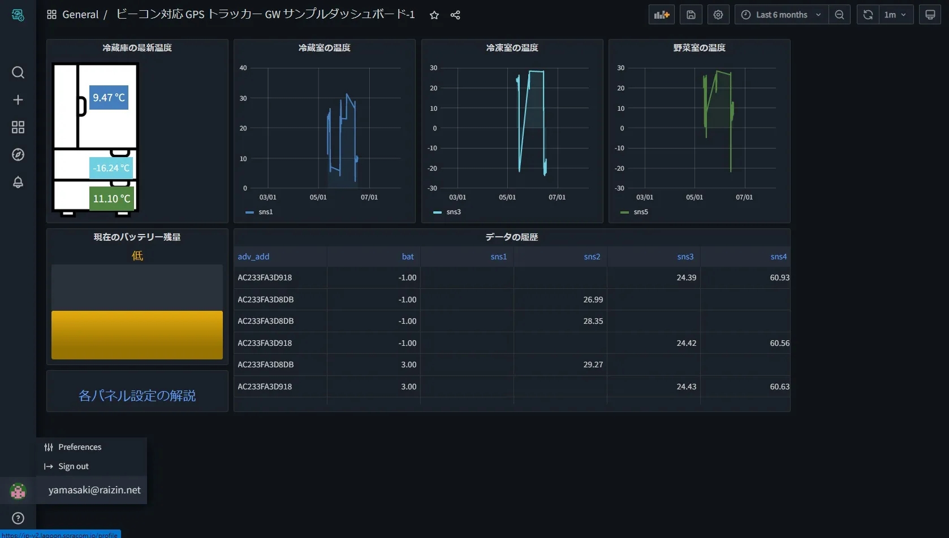
Task: Click the user avatar icon
Action: (18, 491)
